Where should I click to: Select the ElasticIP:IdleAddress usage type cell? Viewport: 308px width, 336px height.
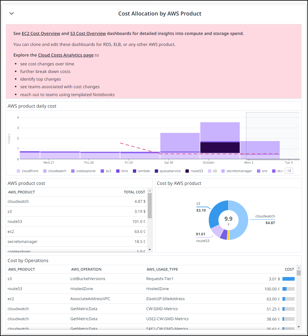165,299
